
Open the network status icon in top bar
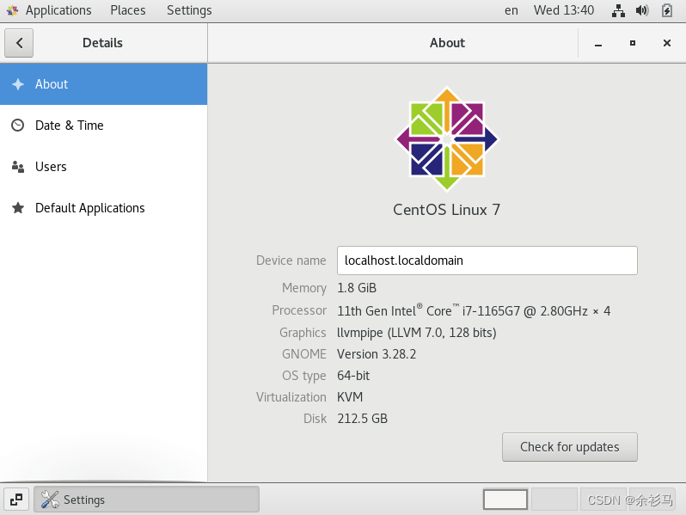618,10
